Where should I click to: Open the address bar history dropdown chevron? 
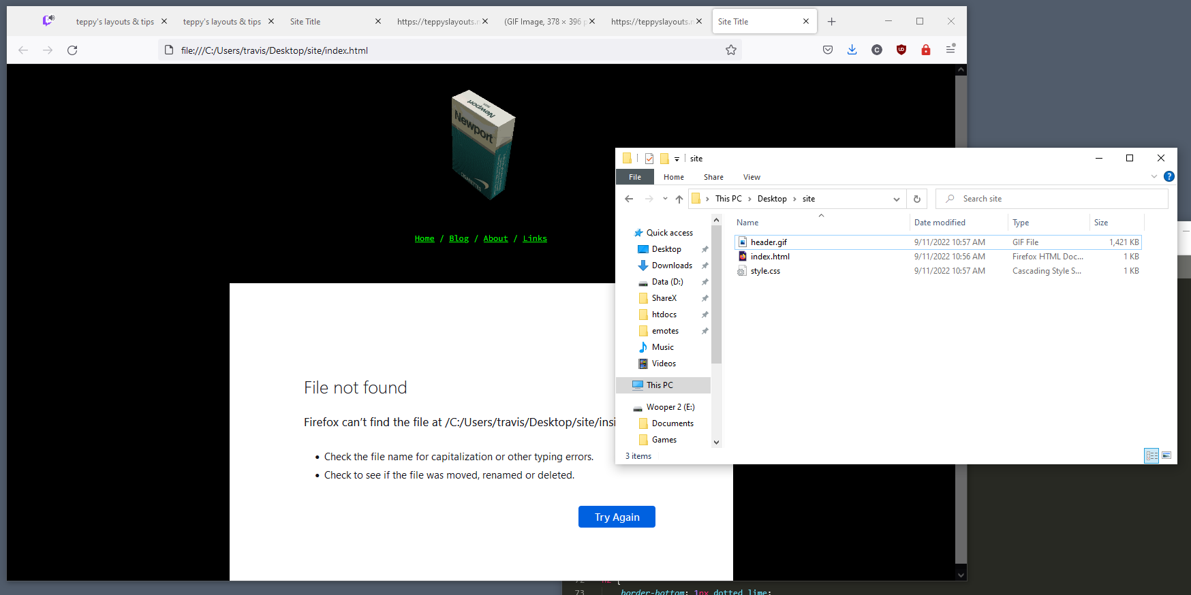coord(897,199)
